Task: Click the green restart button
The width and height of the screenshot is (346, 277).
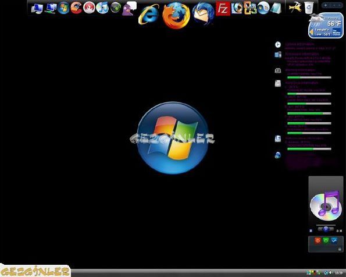Action: point(326,240)
